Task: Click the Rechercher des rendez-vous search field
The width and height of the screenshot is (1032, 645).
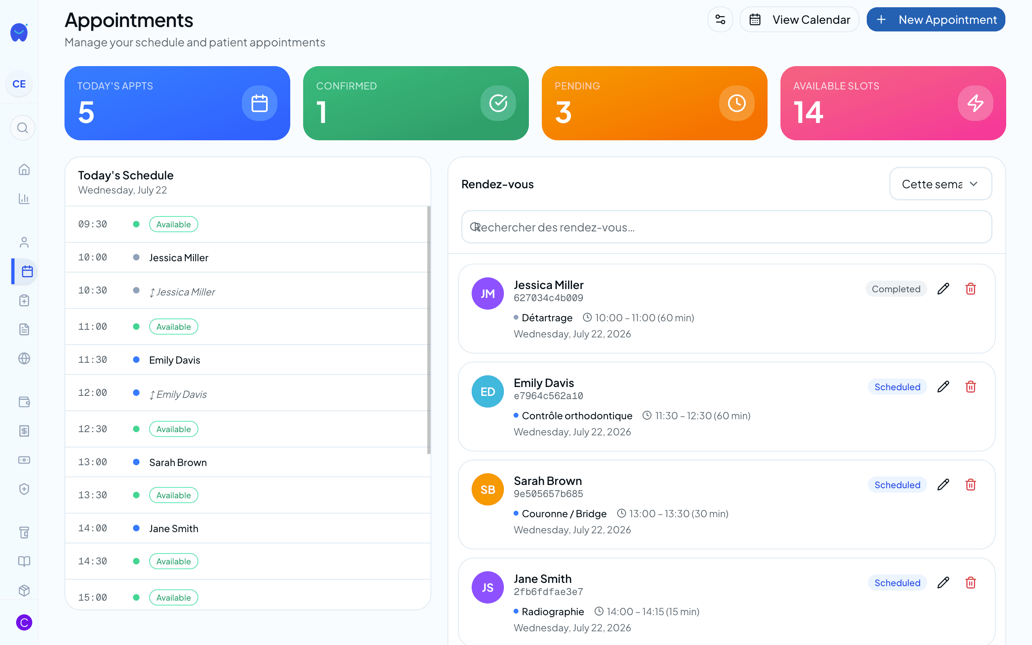Action: click(726, 227)
